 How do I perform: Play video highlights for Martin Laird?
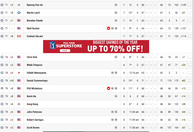pos(116,13)
